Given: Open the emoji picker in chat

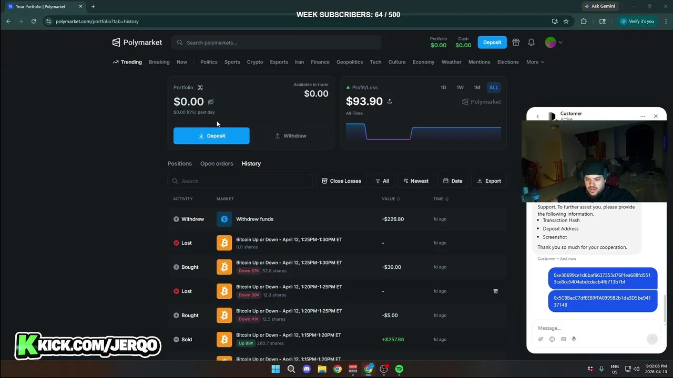Looking at the screenshot, I should tap(552, 339).
